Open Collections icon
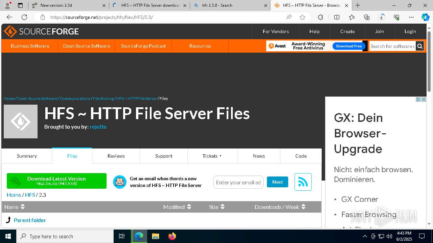Screen dimensions: 433x243 click(367, 17)
